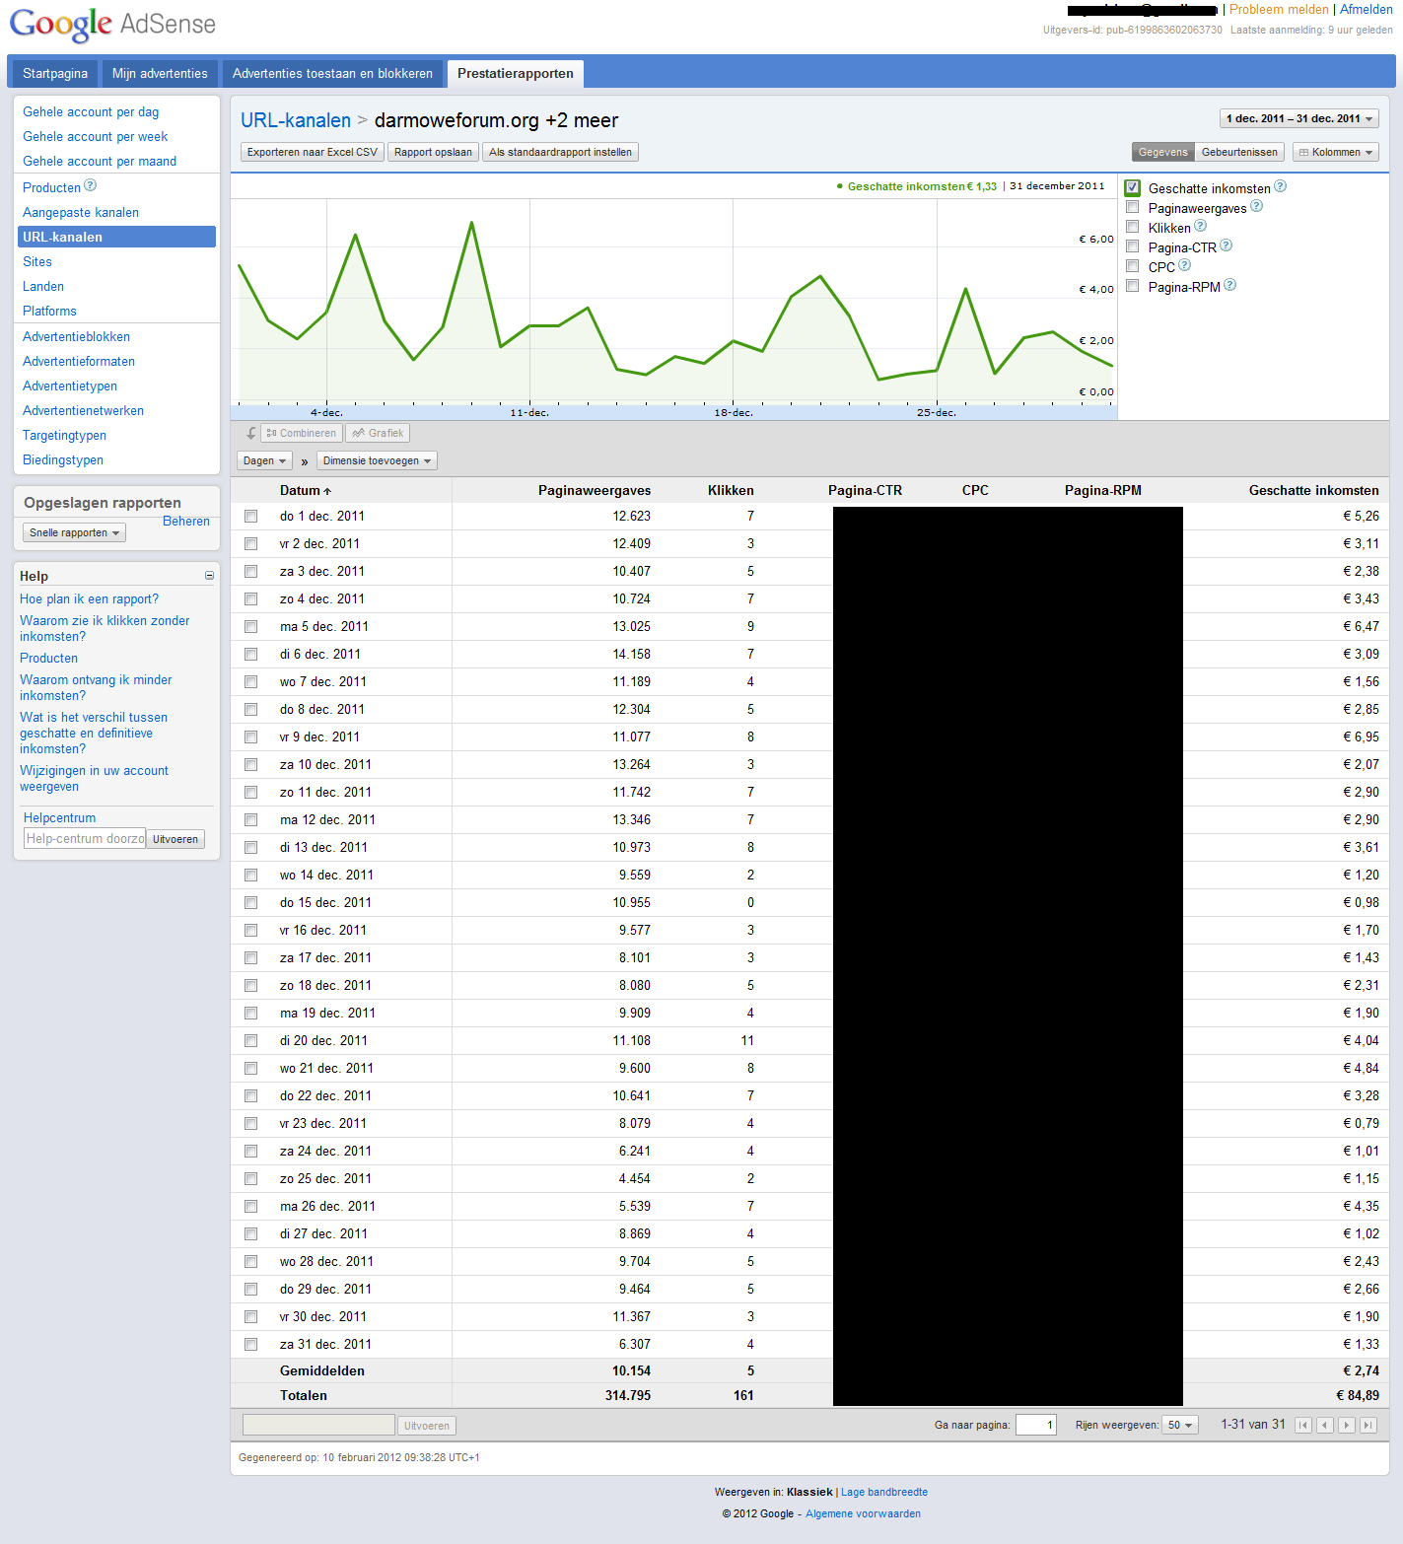Viewport: 1403px width, 1544px height.
Task: Open the Landen report
Action: pos(43,286)
